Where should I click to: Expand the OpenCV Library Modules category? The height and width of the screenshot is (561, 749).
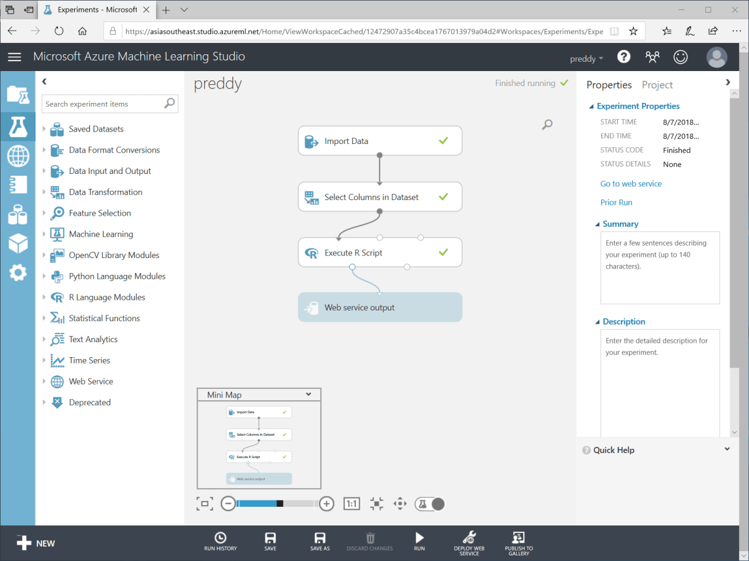[44, 255]
